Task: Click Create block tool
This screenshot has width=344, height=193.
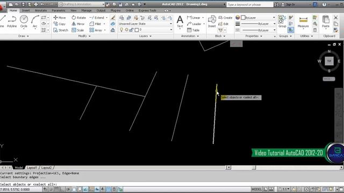Action: pyautogui.click(x=225, y=18)
